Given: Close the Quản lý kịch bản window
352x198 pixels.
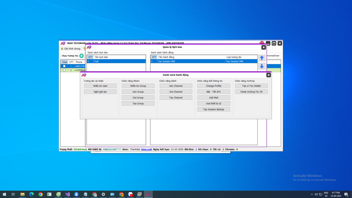Looking at the screenshot, I should click(264, 47).
